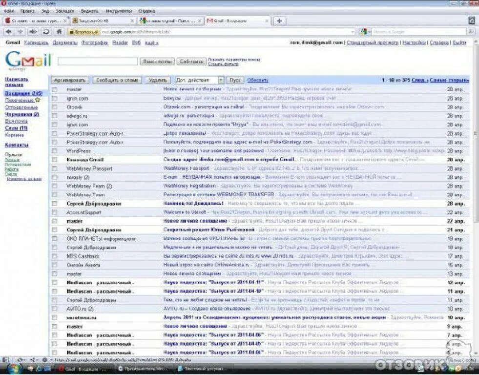Click the Поиск почты button

coord(157,62)
